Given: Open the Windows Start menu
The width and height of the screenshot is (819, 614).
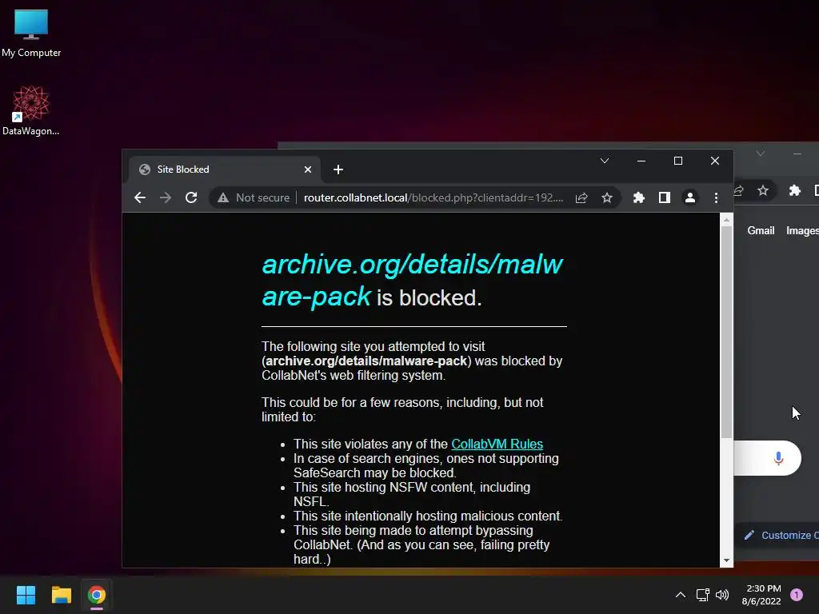Looking at the screenshot, I should pos(26,595).
